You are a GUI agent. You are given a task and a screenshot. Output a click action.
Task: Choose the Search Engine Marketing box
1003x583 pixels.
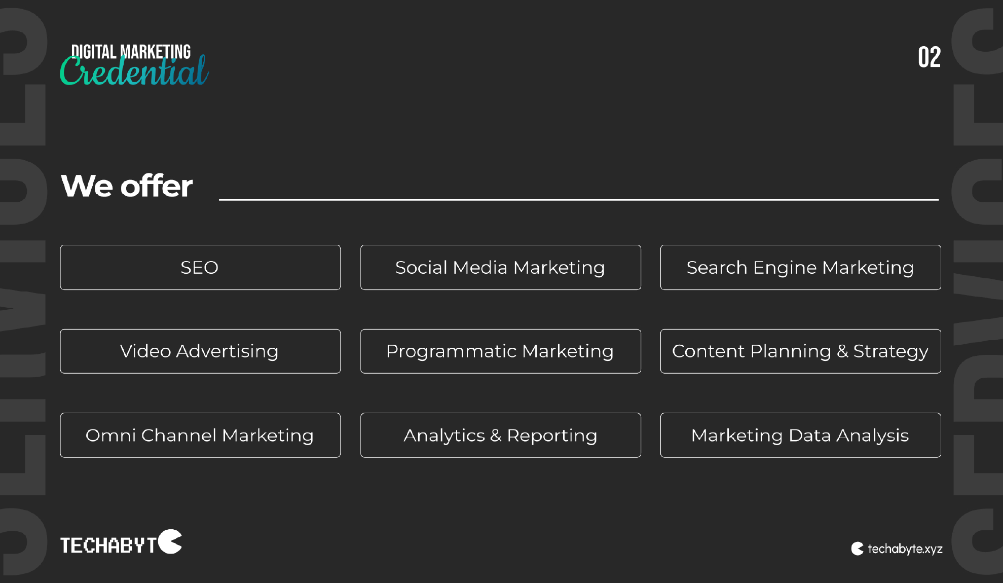800,267
